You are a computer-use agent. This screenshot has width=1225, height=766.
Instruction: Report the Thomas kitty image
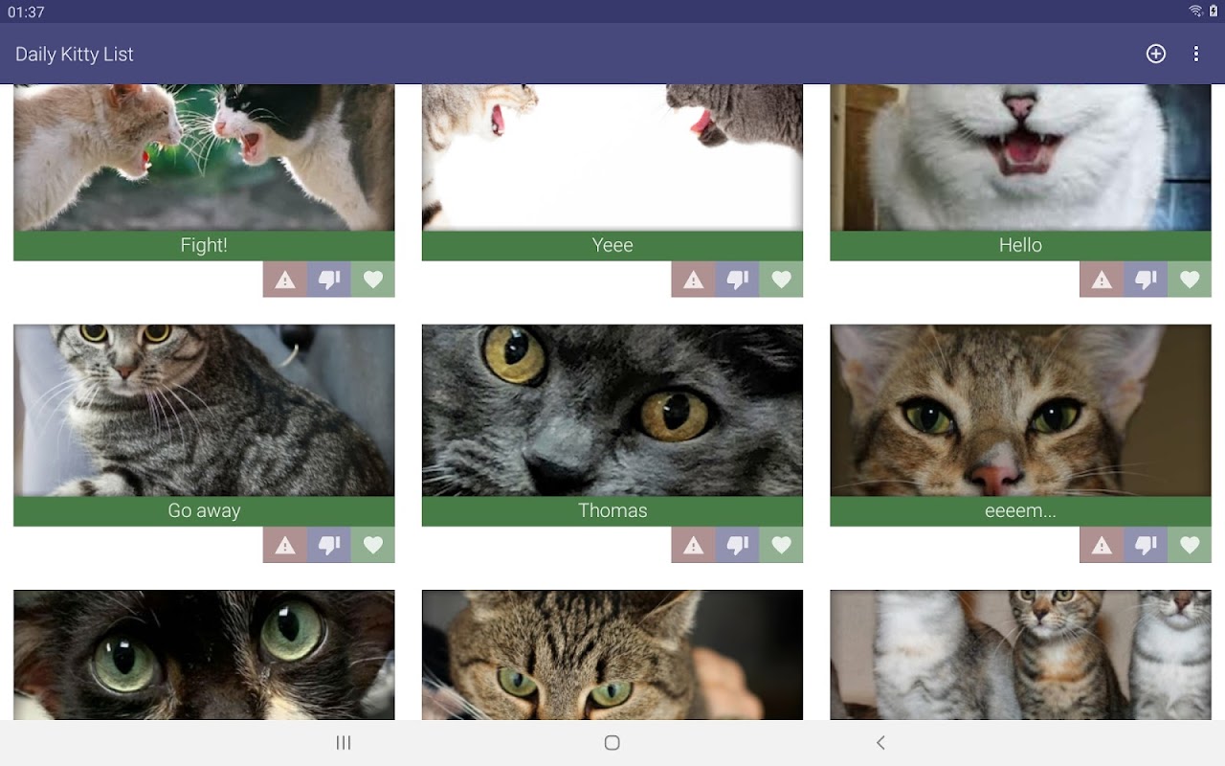[694, 545]
